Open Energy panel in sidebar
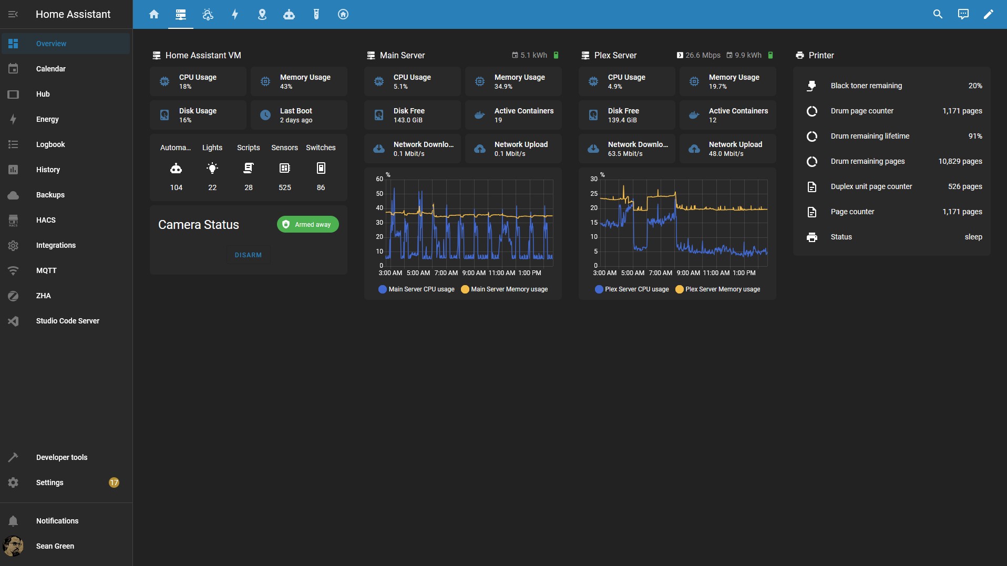This screenshot has width=1007, height=566. [66, 119]
